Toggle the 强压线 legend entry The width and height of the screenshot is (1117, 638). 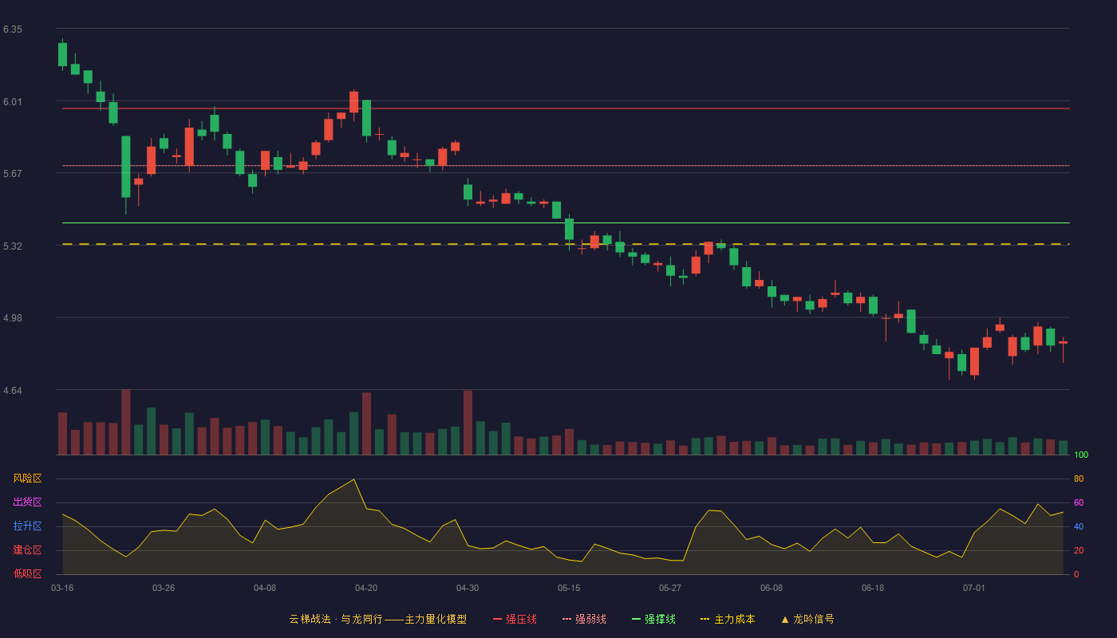515,619
